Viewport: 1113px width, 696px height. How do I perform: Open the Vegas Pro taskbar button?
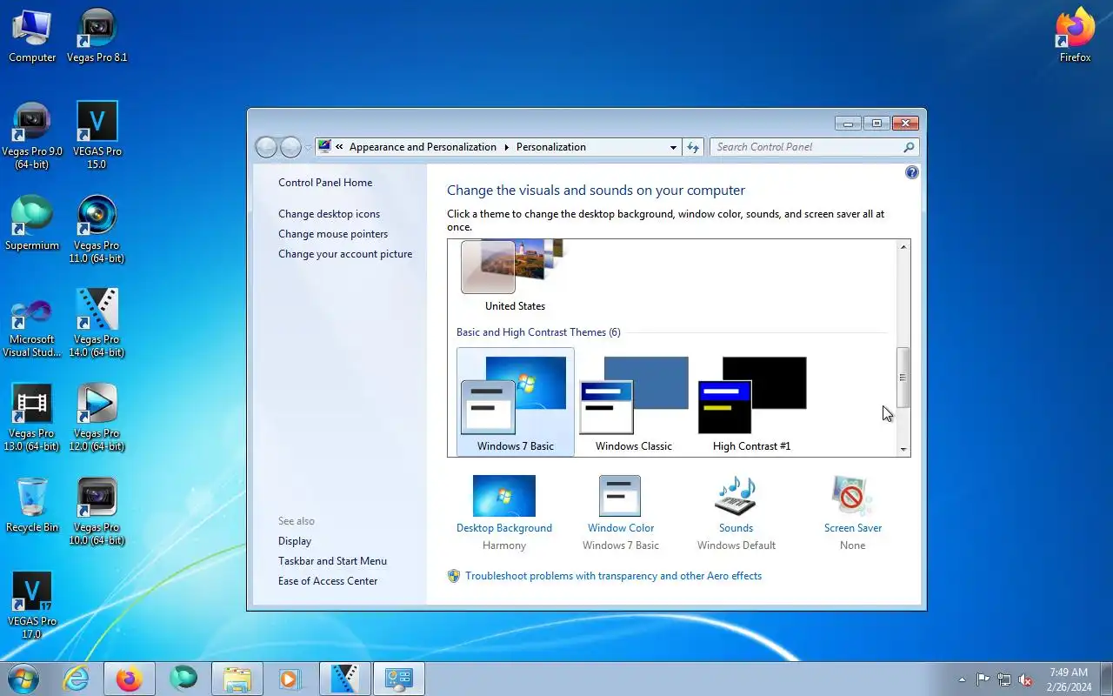345,679
